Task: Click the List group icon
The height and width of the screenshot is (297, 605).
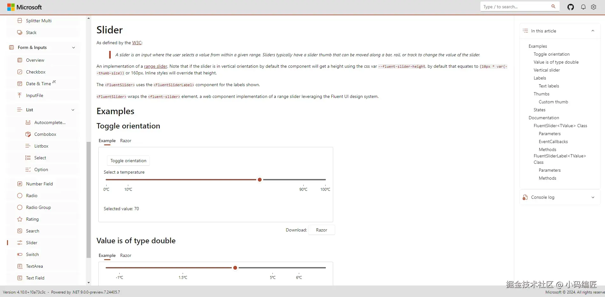Action: coord(20,110)
